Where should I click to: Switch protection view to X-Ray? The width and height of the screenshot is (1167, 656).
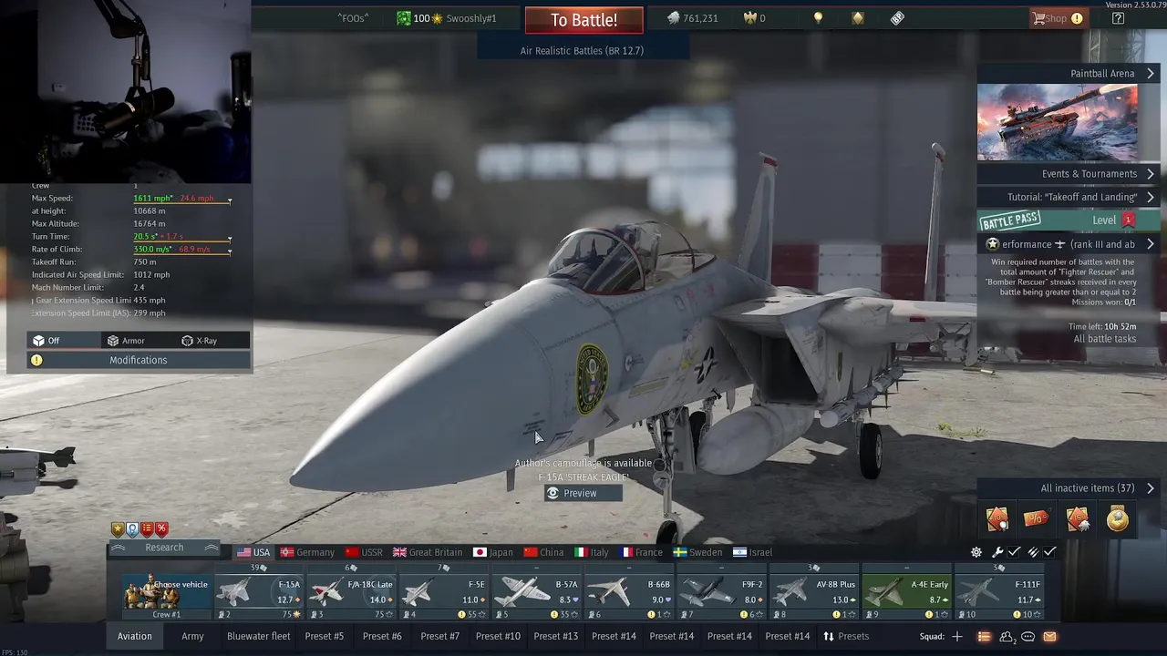coord(212,341)
